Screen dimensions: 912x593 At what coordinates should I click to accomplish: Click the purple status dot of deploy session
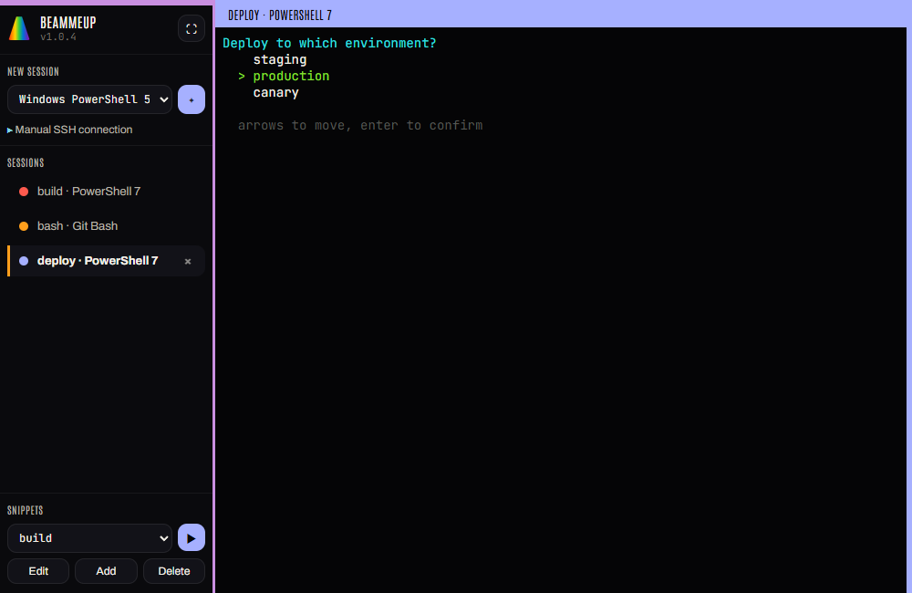[x=24, y=261]
